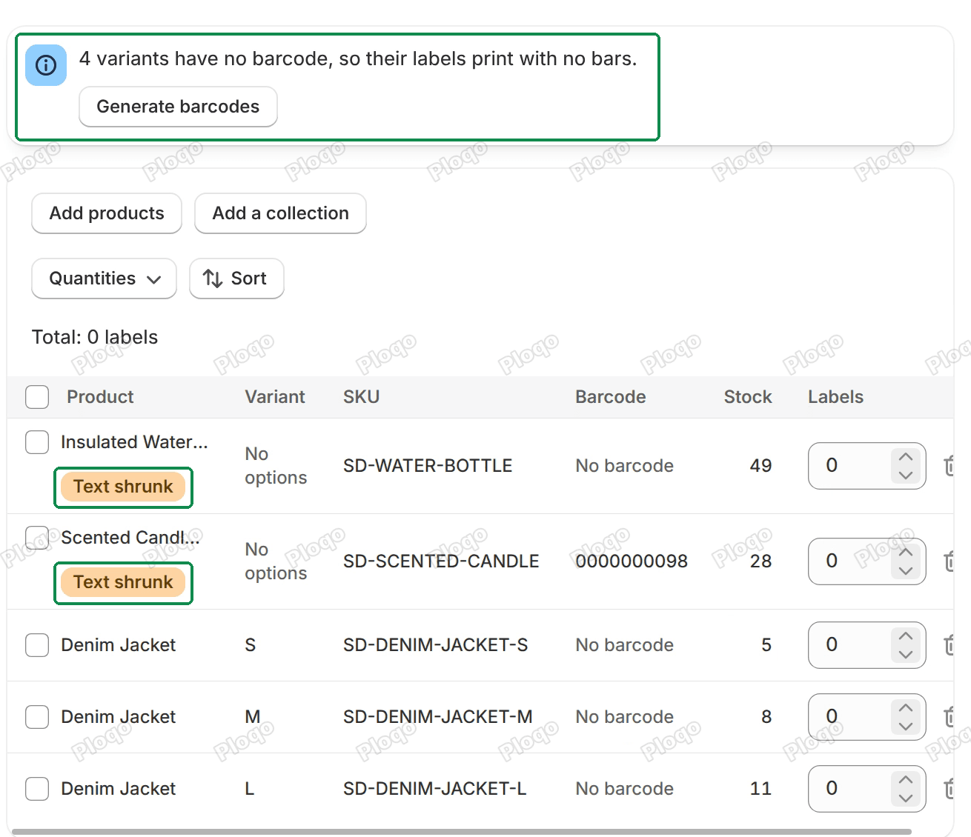Remove the Denim Jacket M row
The image size is (971, 837).
click(x=950, y=717)
